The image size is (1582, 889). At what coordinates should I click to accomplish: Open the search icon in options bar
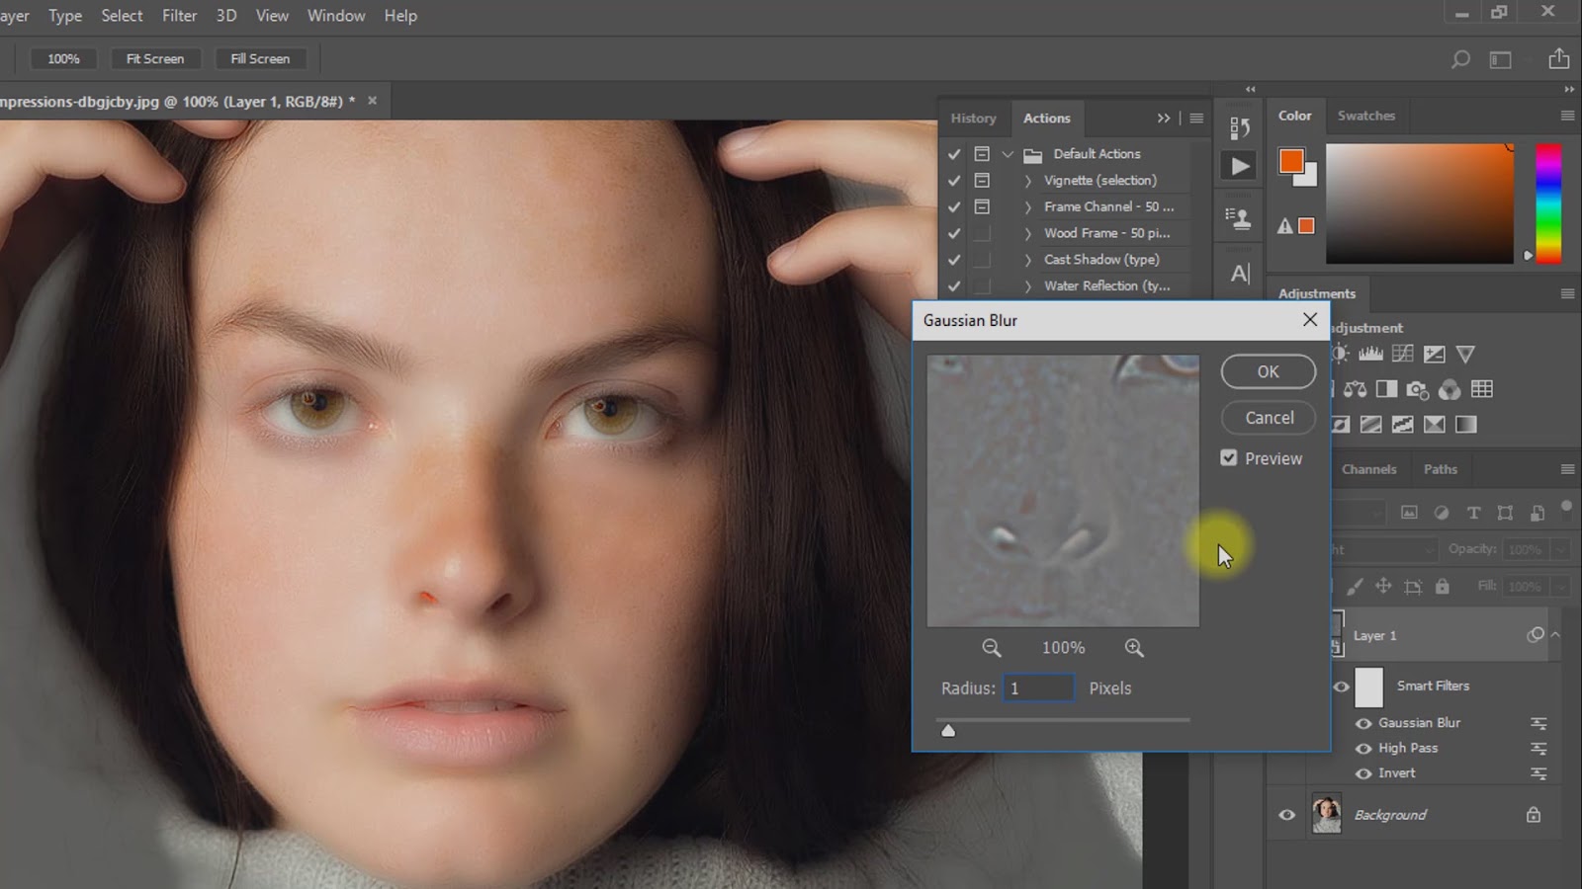tap(1460, 59)
